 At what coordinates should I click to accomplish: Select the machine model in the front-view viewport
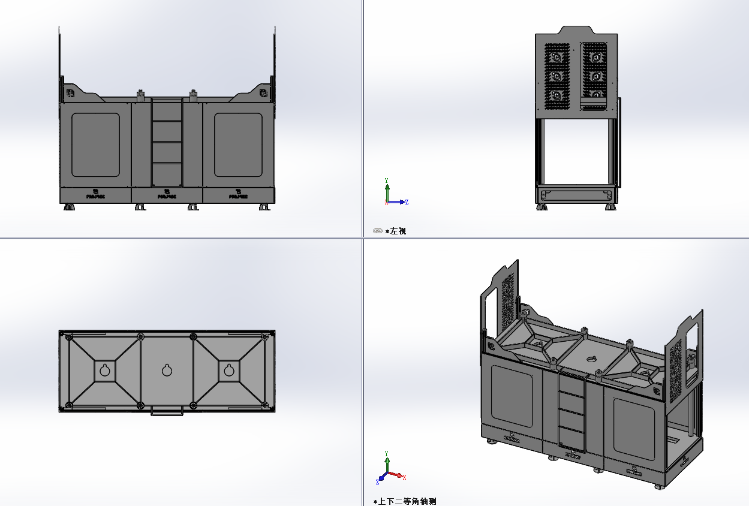click(x=167, y=118)
